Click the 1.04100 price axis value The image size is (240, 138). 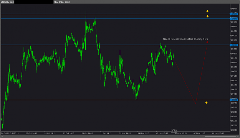(234, 90)
